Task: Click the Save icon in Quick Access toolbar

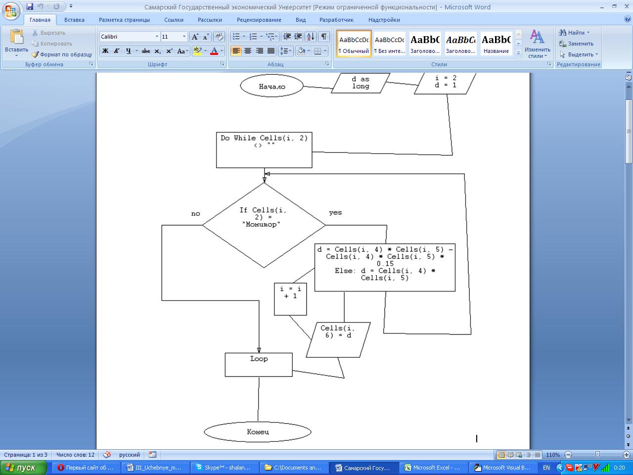Action: pos(30,6)
